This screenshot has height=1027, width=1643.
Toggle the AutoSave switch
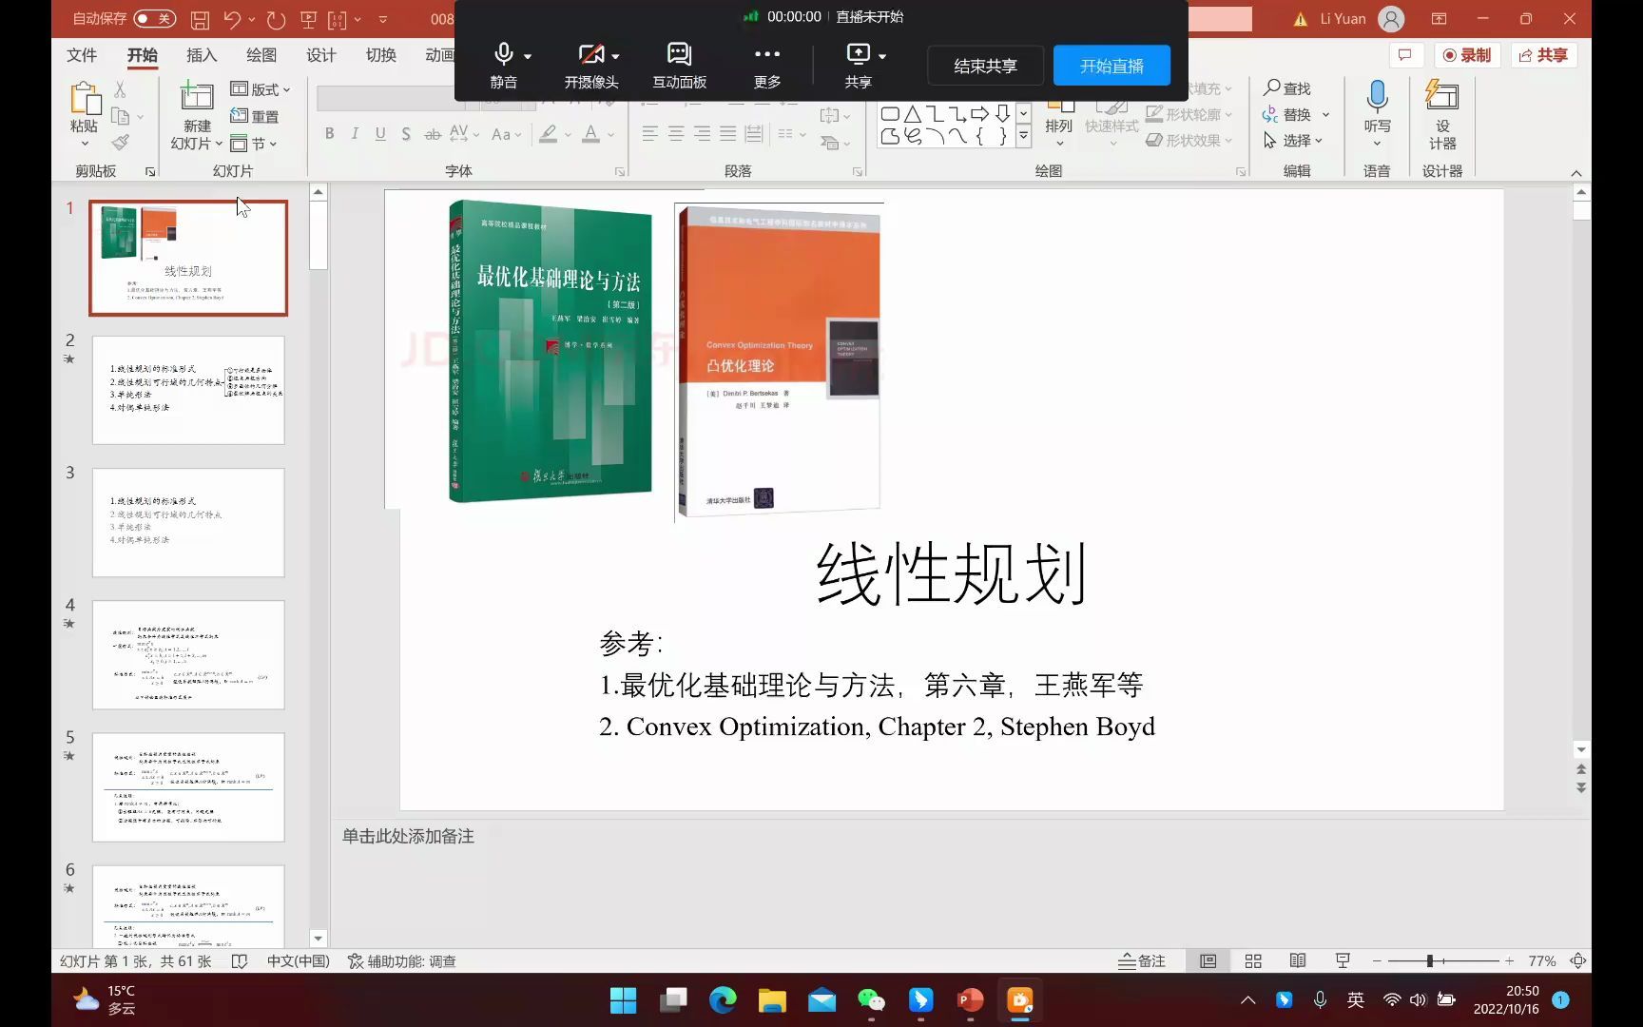click(154, 18)
